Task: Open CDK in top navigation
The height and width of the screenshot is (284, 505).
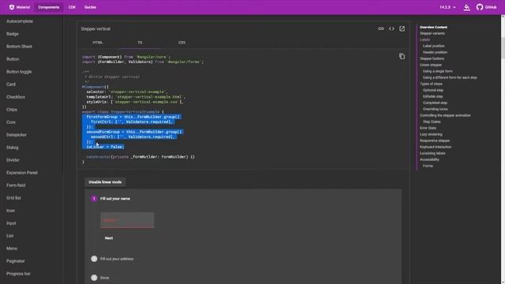Action: (x=72, y=7)
